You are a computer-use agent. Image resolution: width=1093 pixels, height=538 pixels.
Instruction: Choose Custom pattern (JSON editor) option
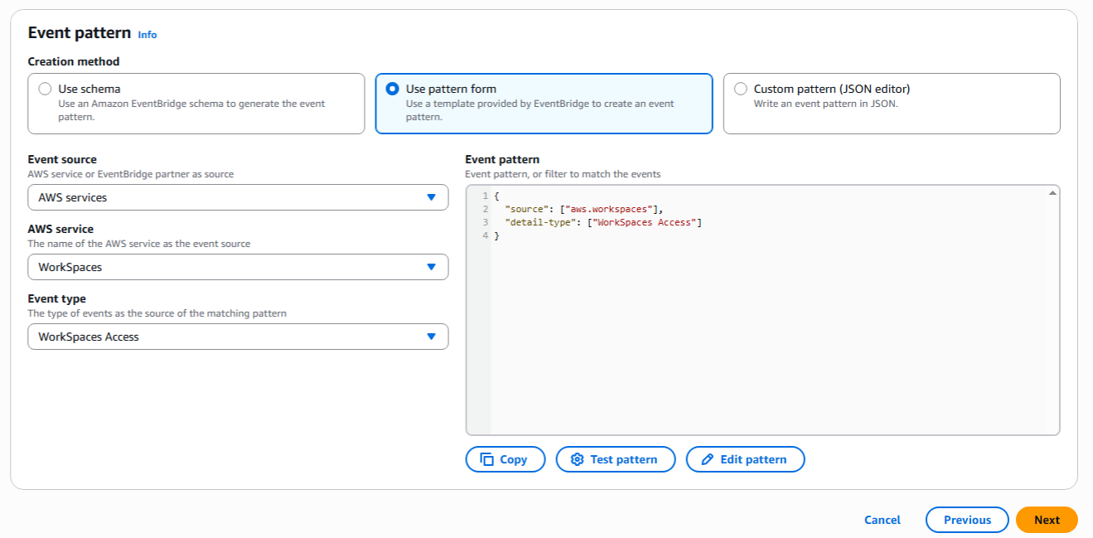740,89
